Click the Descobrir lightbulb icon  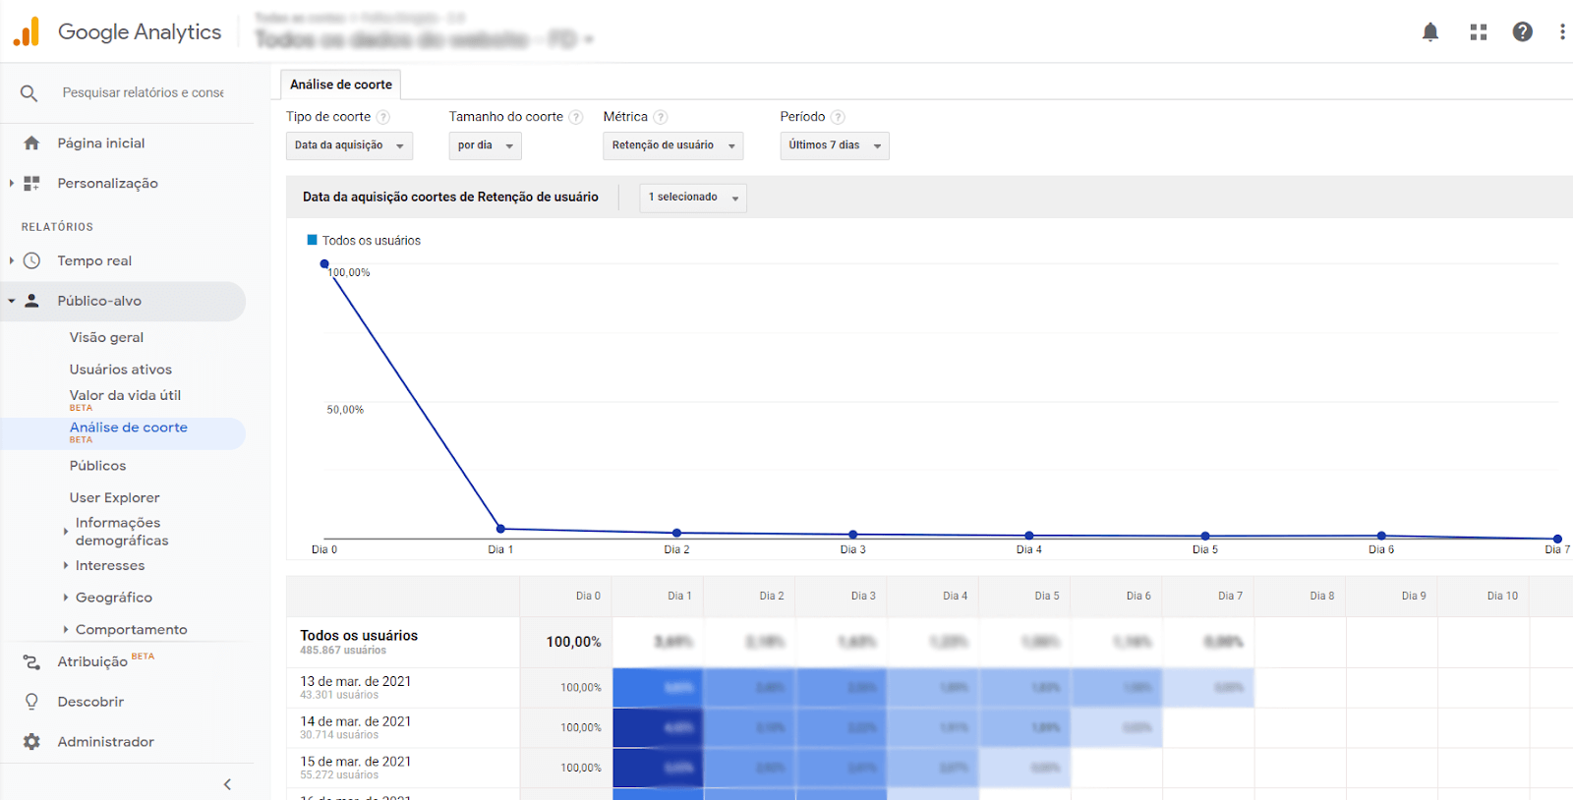coord(31,702)
